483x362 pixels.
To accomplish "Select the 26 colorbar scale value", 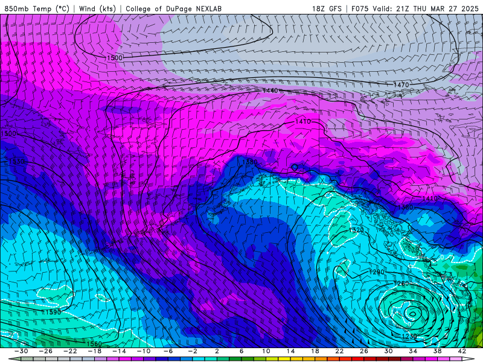I will coord(364,351).
